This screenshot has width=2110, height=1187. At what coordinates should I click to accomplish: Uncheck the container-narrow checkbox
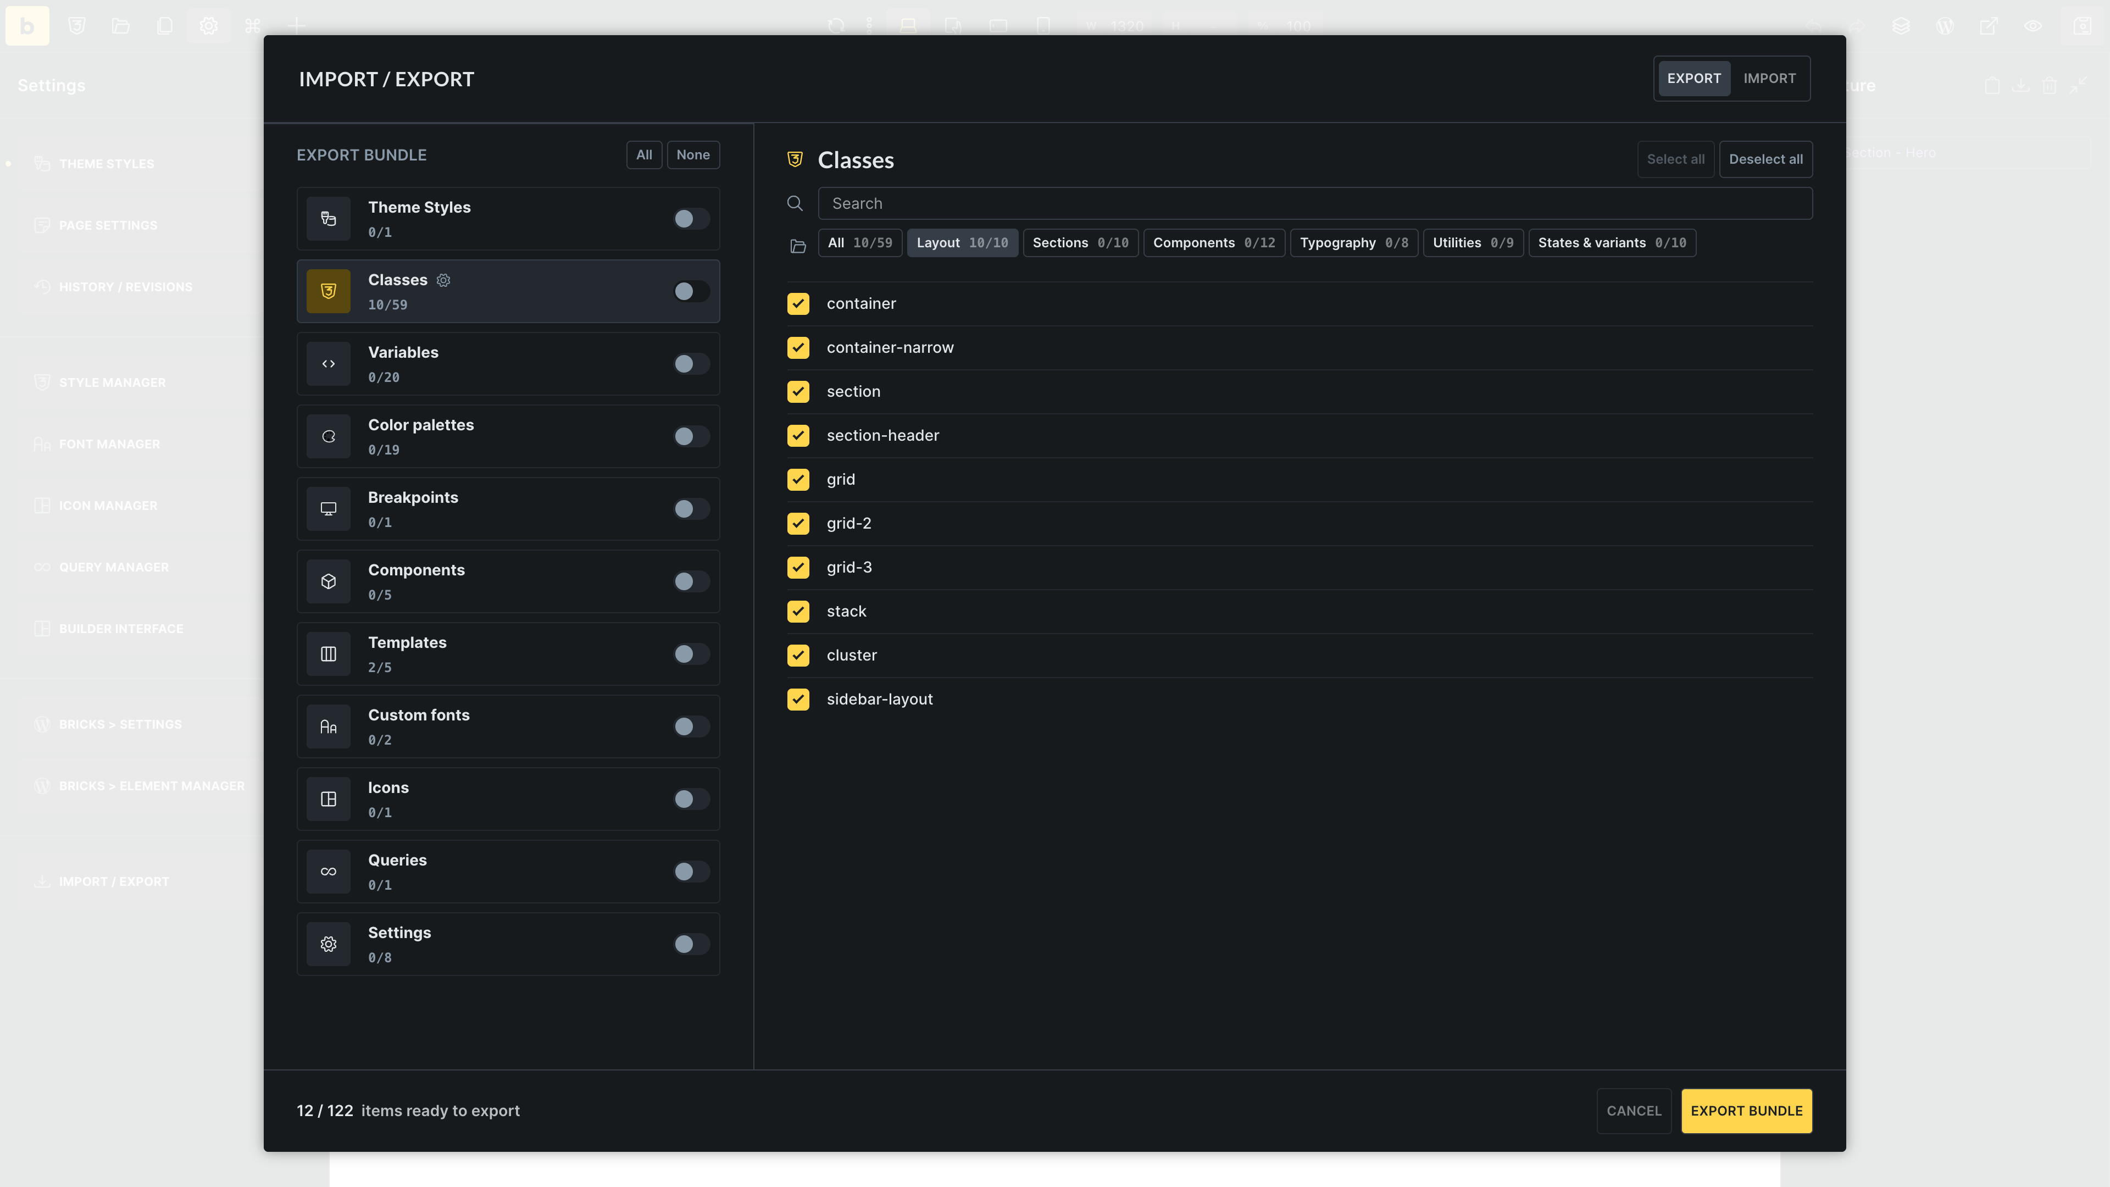pyautogui.click(x=798, y=347)
